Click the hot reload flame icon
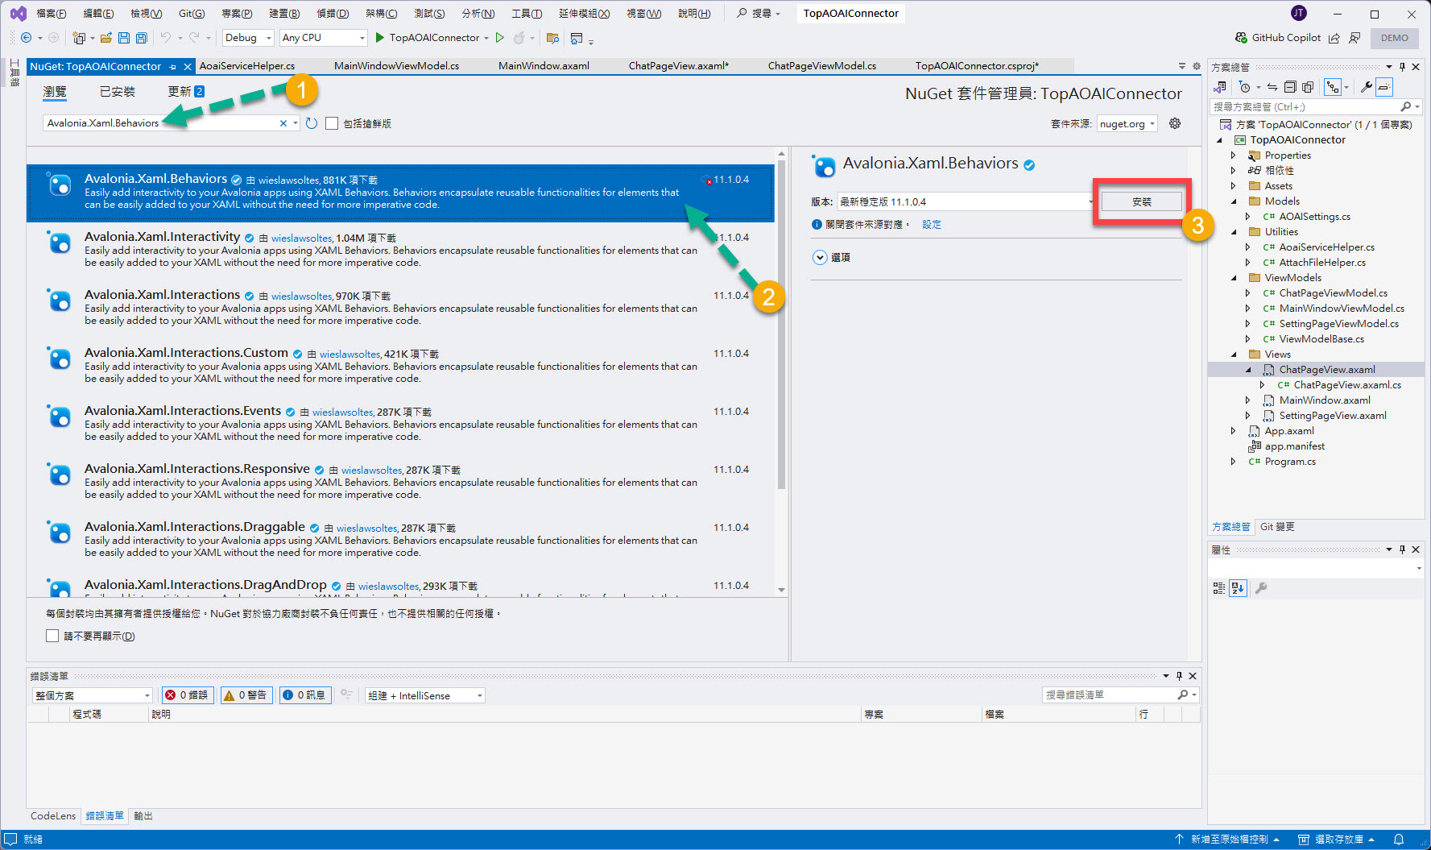Viewport: 1431px width, 850px height. (519, 38)
